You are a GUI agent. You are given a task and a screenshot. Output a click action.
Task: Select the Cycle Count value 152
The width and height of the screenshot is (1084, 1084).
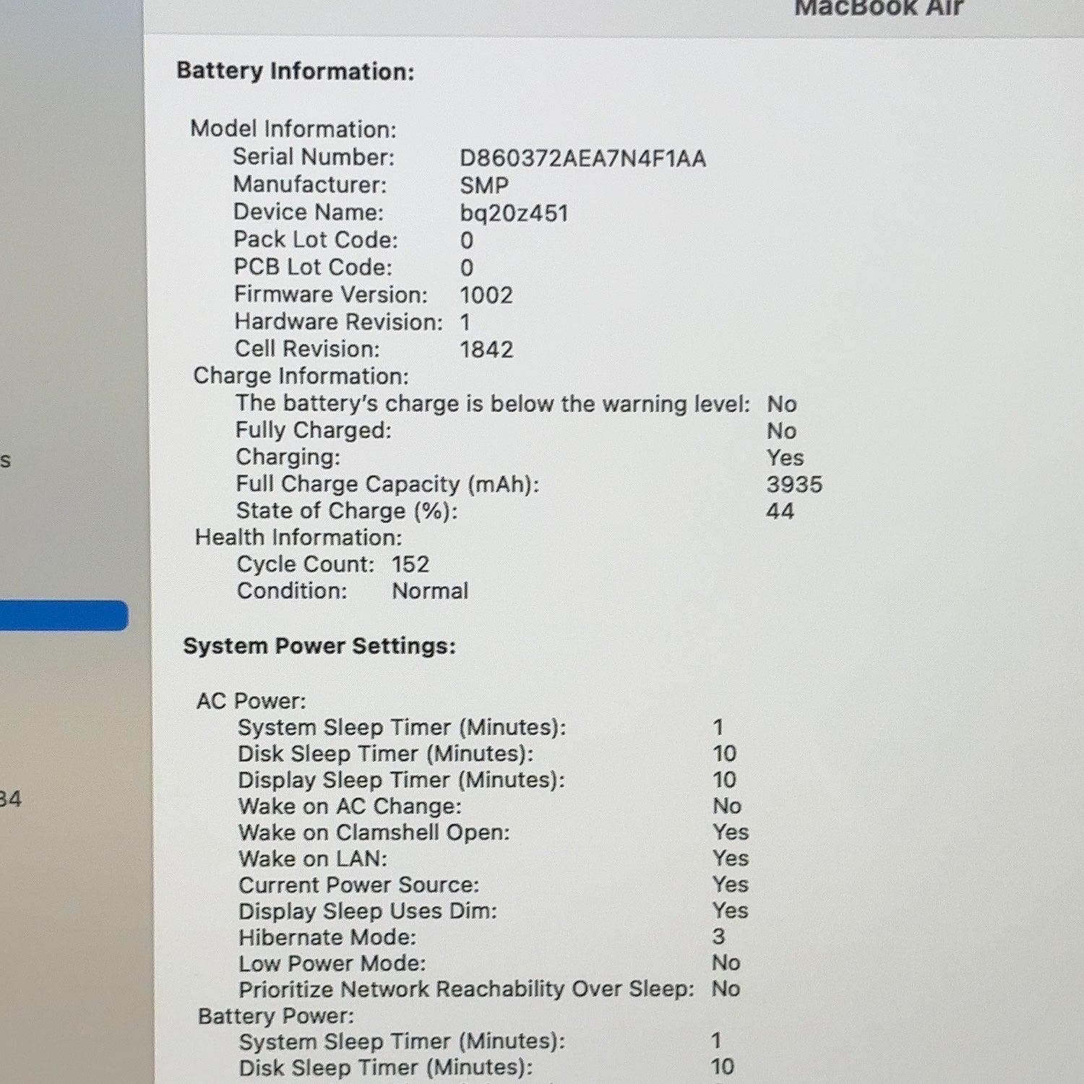(410, 564)
